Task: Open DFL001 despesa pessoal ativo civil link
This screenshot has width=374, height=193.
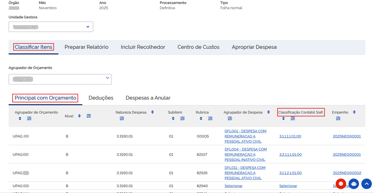Action: point(245,136)
